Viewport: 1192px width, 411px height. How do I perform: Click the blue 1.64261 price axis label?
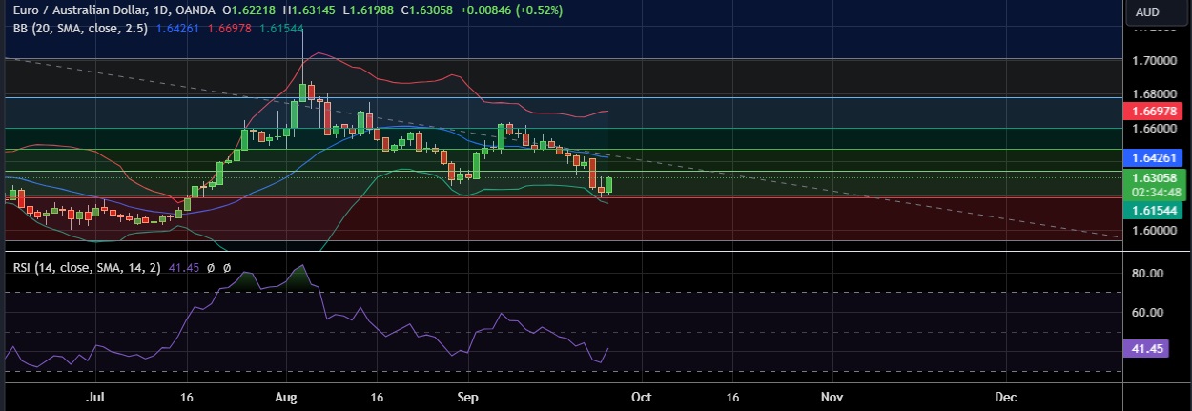[x=1156, y=157]
